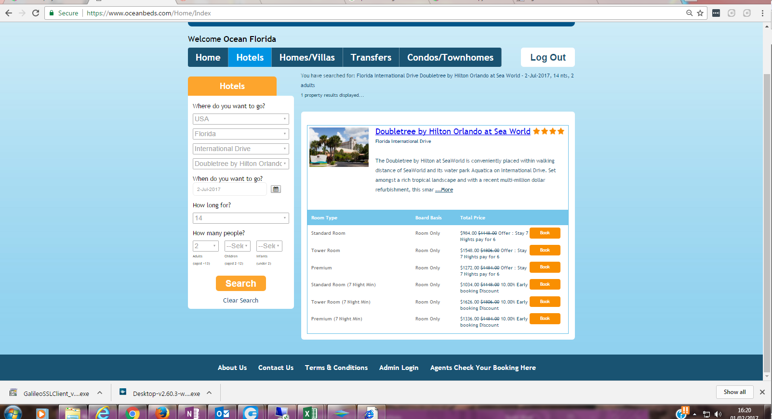Open Terms & Conditions footer link
772x419 pixels.
tap(336, 368)
